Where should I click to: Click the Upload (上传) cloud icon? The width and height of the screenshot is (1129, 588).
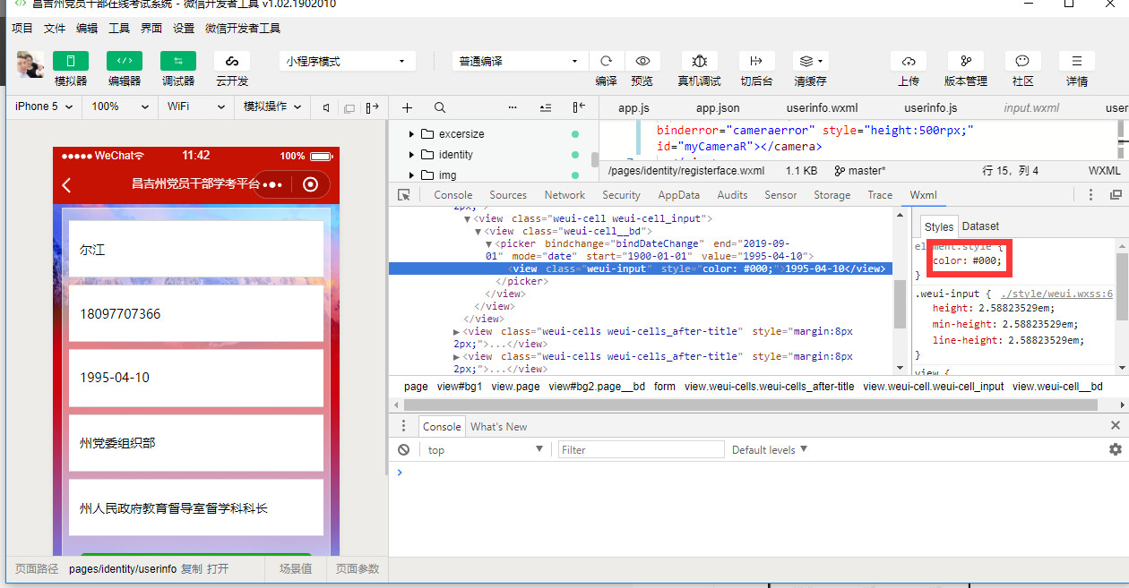[x=909, y=61]
